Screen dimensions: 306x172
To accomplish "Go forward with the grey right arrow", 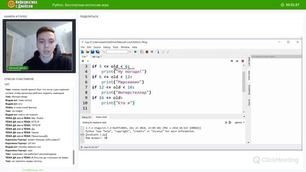I will [x=88, y=61].
